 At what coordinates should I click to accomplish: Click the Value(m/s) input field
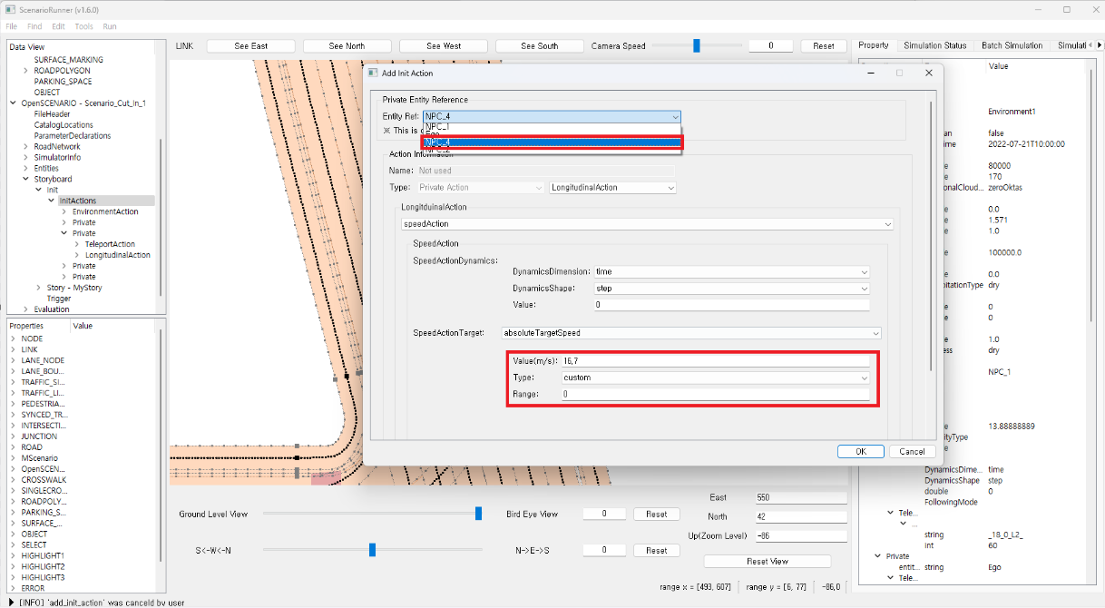click(715, 361)
